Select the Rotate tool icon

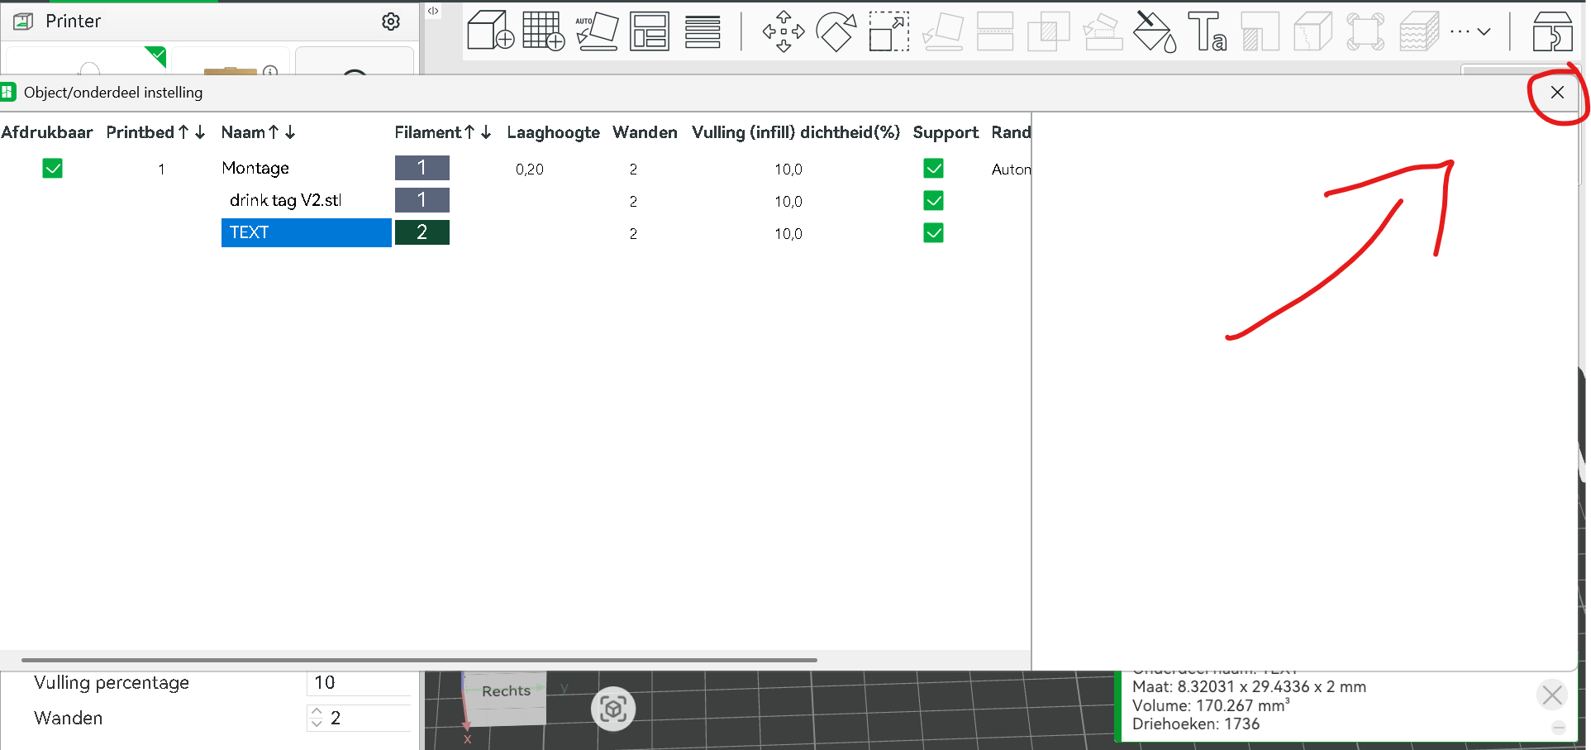point(836,31)
